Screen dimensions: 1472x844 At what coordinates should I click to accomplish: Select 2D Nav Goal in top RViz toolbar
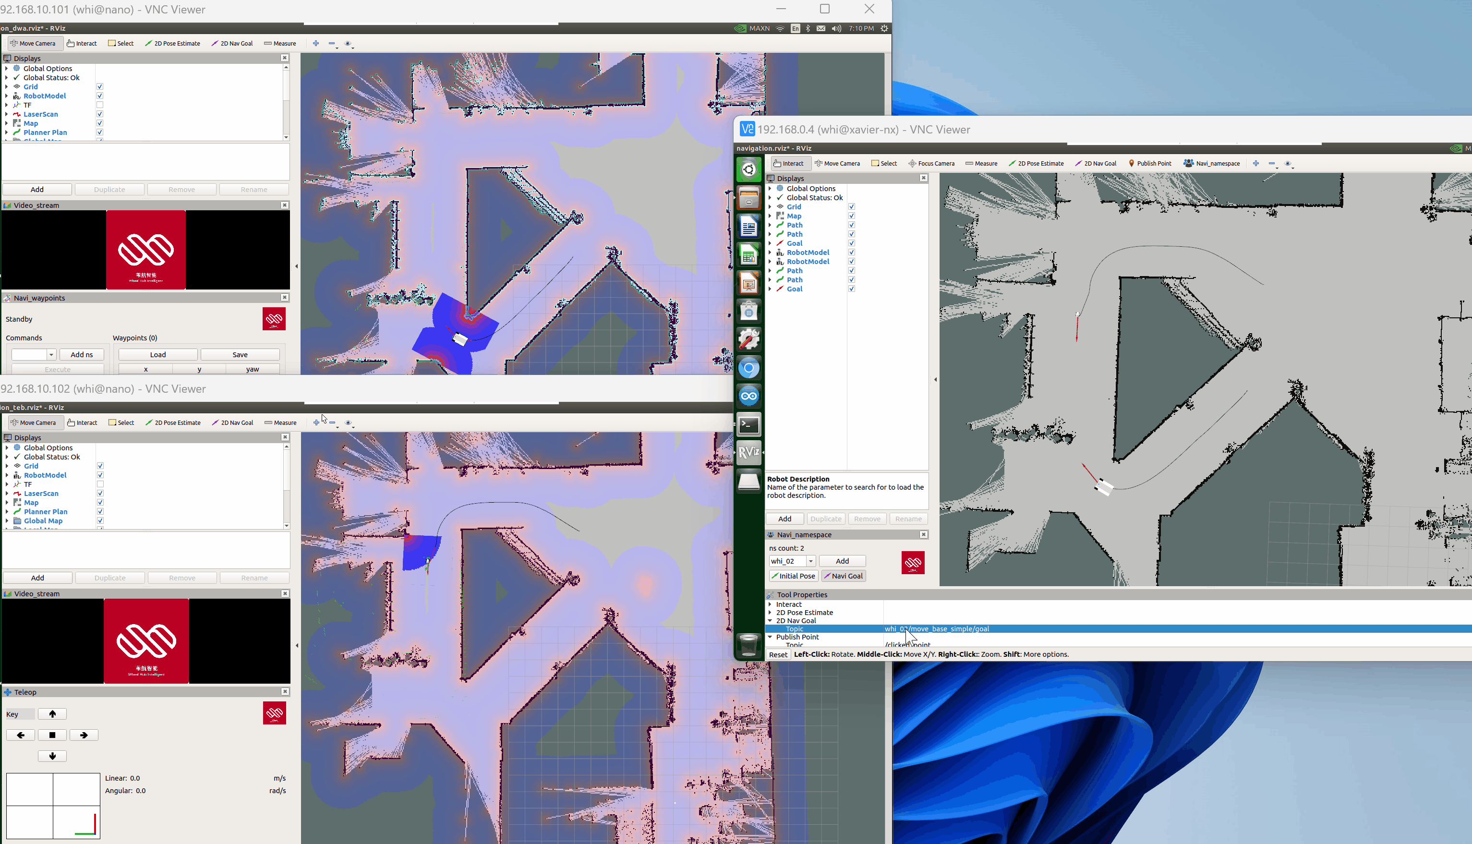(x=232, y=44)
